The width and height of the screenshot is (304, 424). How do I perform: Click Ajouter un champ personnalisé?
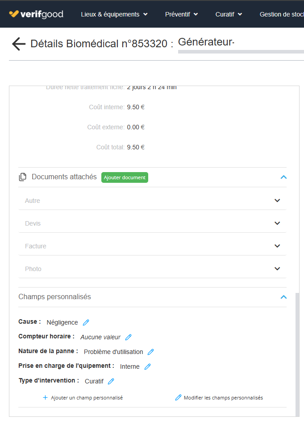[83, 398]
